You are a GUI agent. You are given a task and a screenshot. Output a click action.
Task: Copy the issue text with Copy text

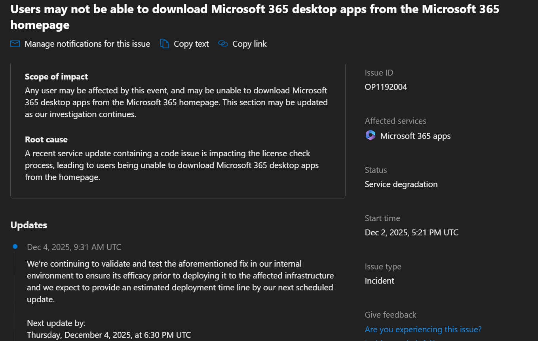[184, 44]
